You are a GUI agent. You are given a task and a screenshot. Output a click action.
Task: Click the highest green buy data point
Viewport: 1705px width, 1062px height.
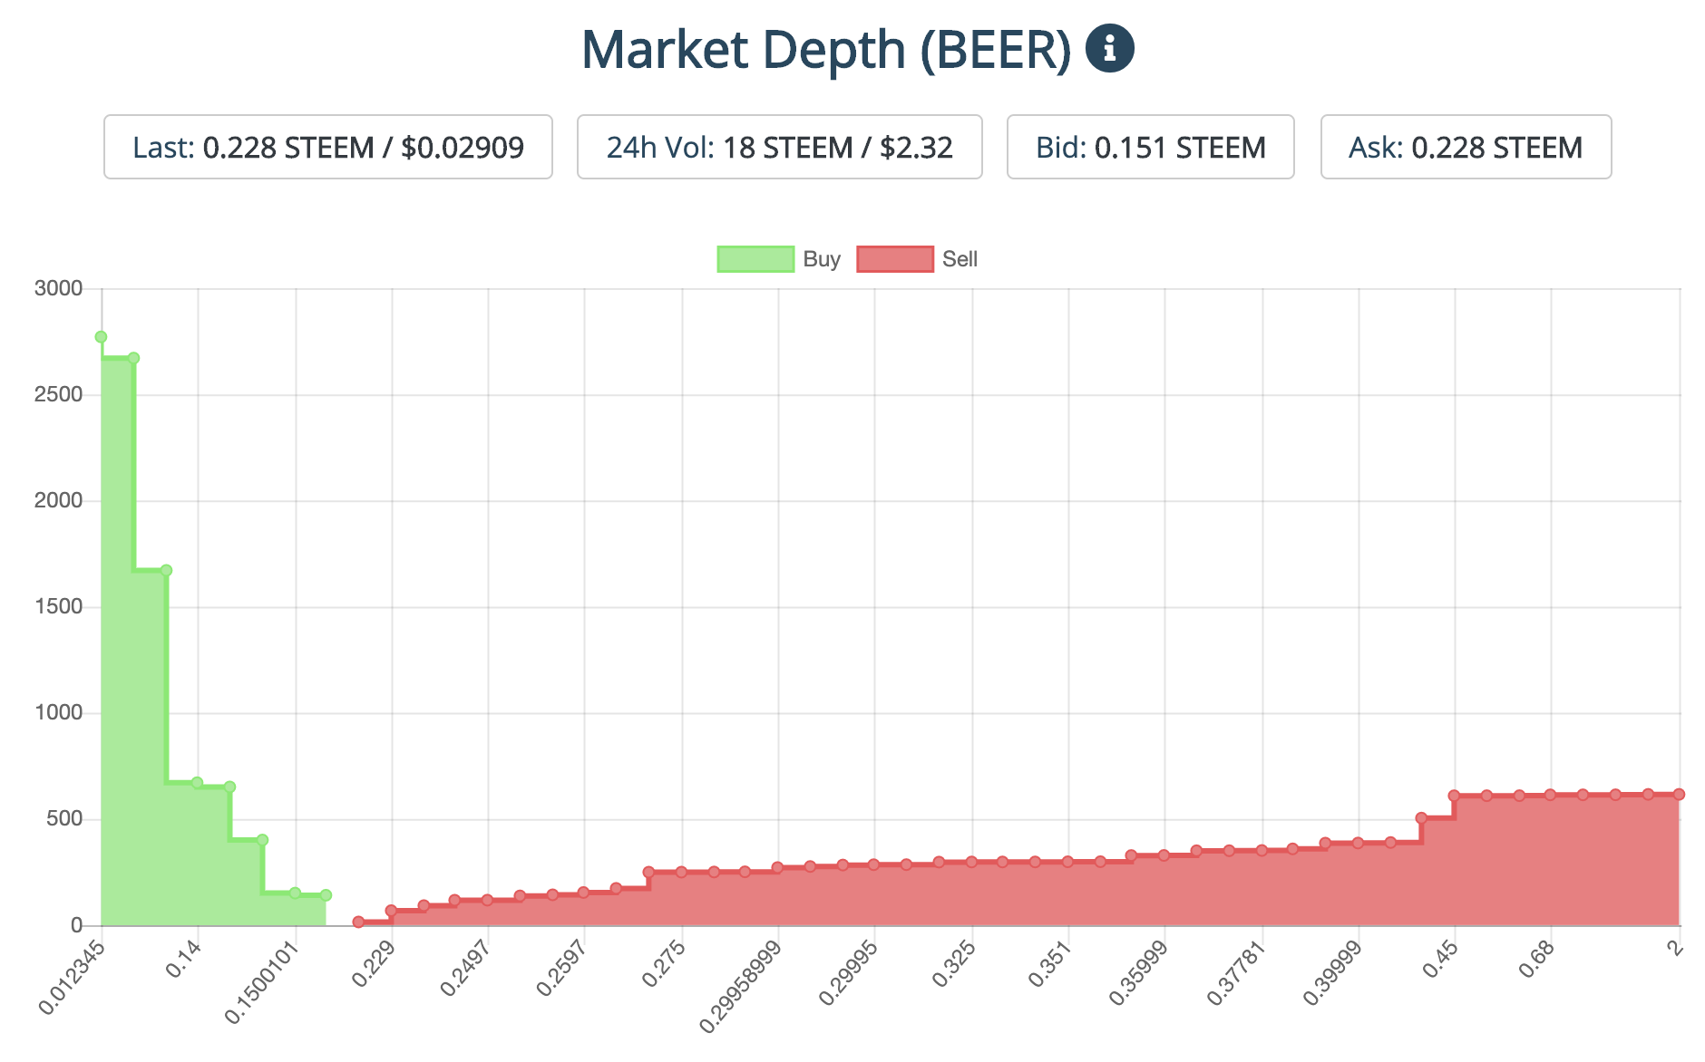(101, 337)
